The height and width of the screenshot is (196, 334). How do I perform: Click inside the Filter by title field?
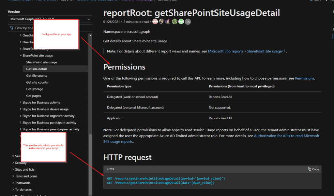39,28
